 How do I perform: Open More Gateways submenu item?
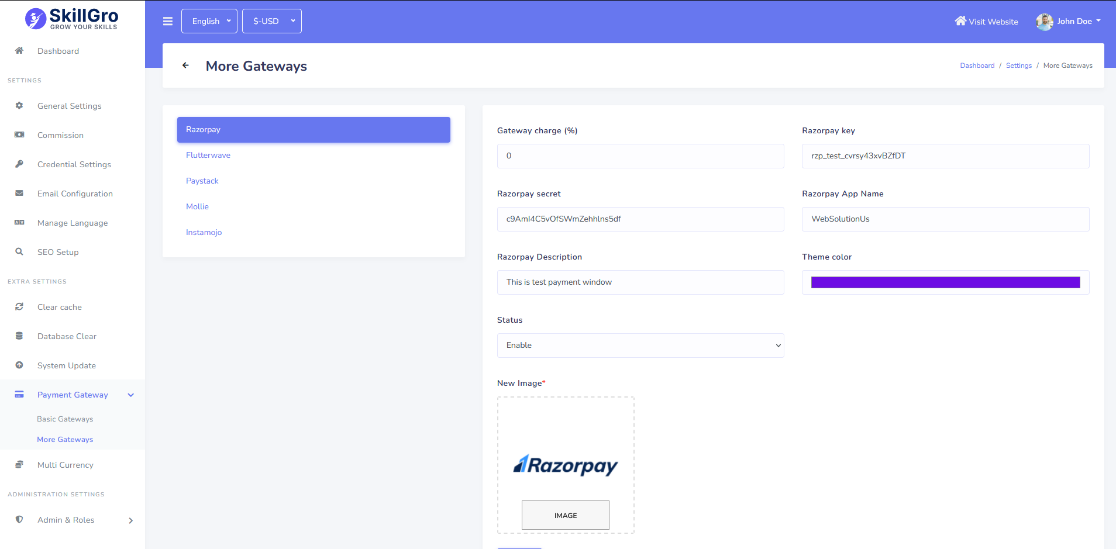[65, 440]
